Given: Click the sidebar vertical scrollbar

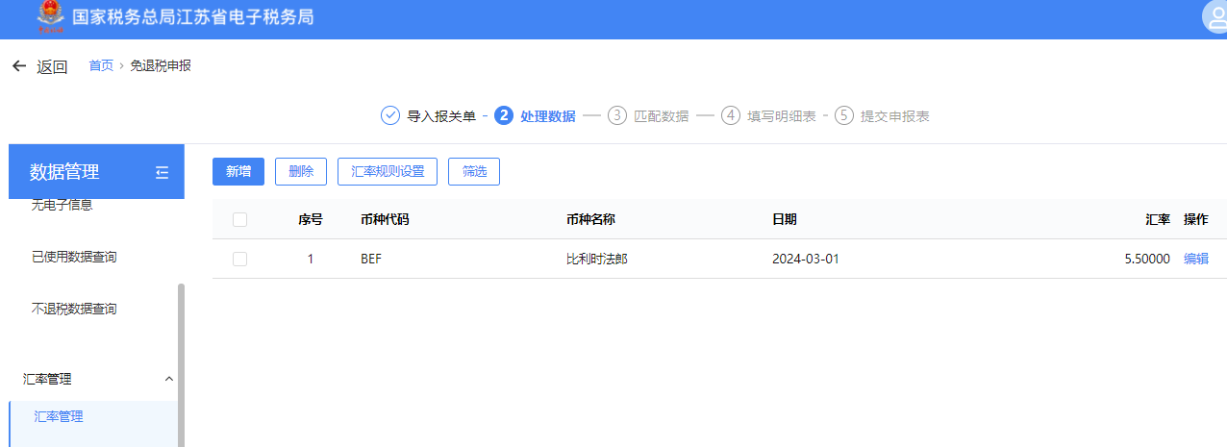Looking at the screenshot, I should coord(181,365).
